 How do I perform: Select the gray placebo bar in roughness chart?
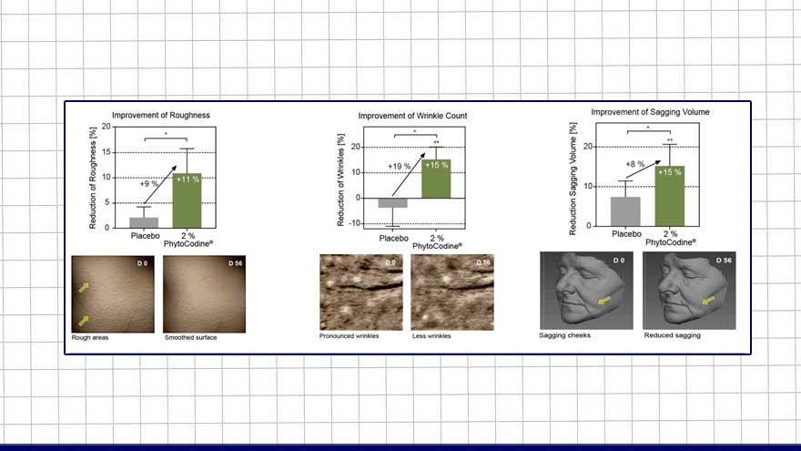[x=144, y=223]
